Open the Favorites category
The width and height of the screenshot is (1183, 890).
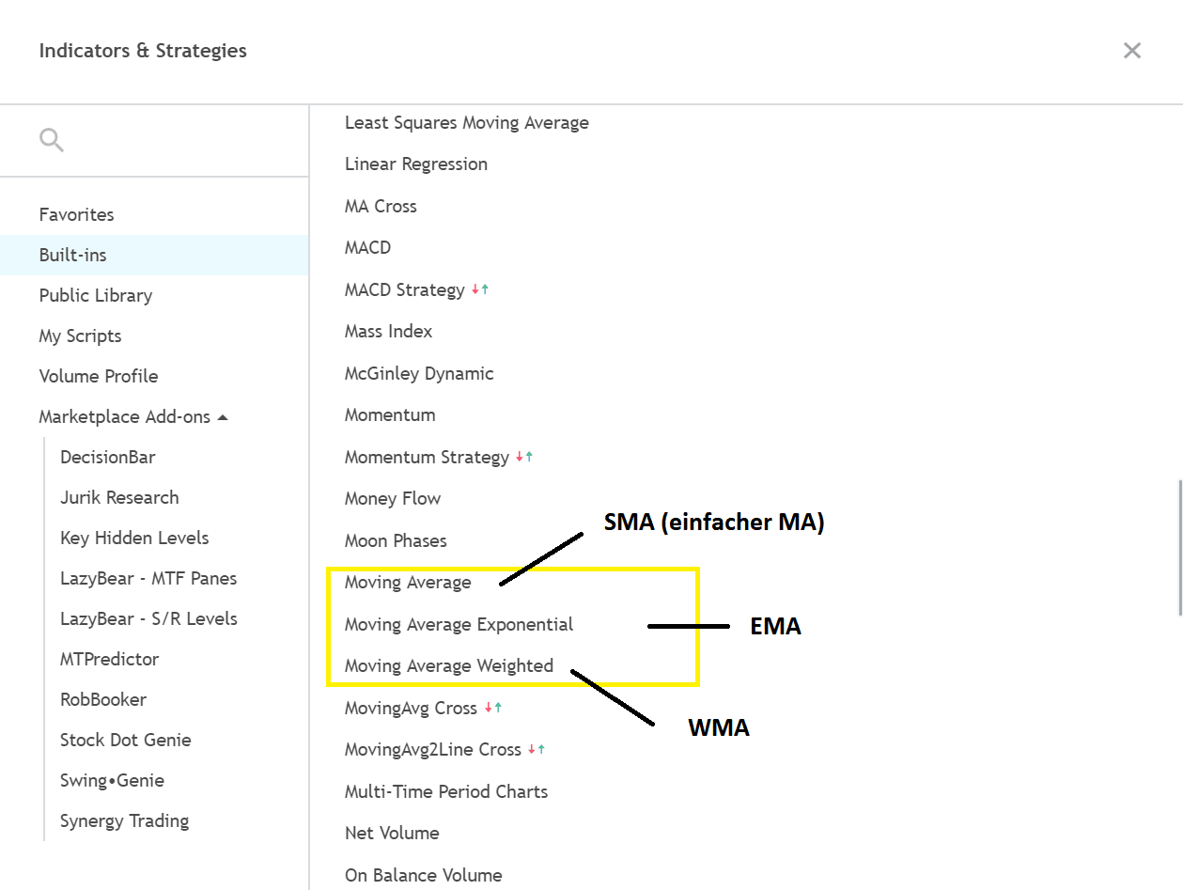(76, 214)
